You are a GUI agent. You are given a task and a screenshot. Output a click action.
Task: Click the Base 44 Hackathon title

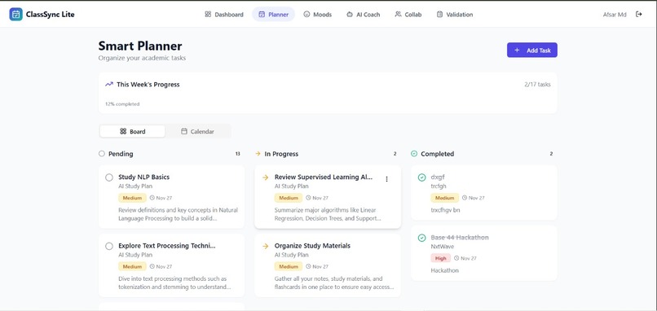pyautogui.click(x=460, y=238)
